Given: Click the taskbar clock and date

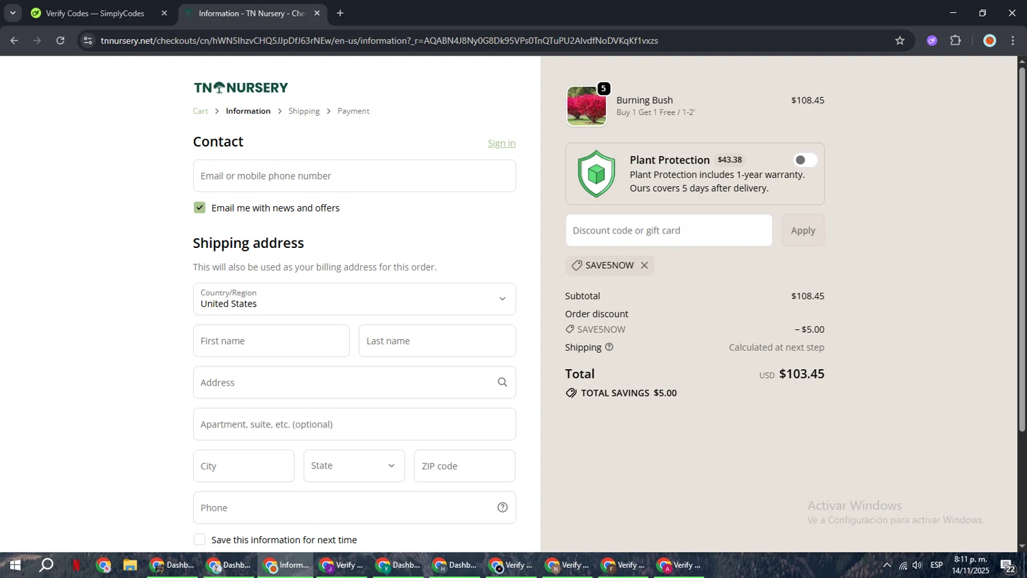Looking at the screenshot, I should click(x=970, y=565).
